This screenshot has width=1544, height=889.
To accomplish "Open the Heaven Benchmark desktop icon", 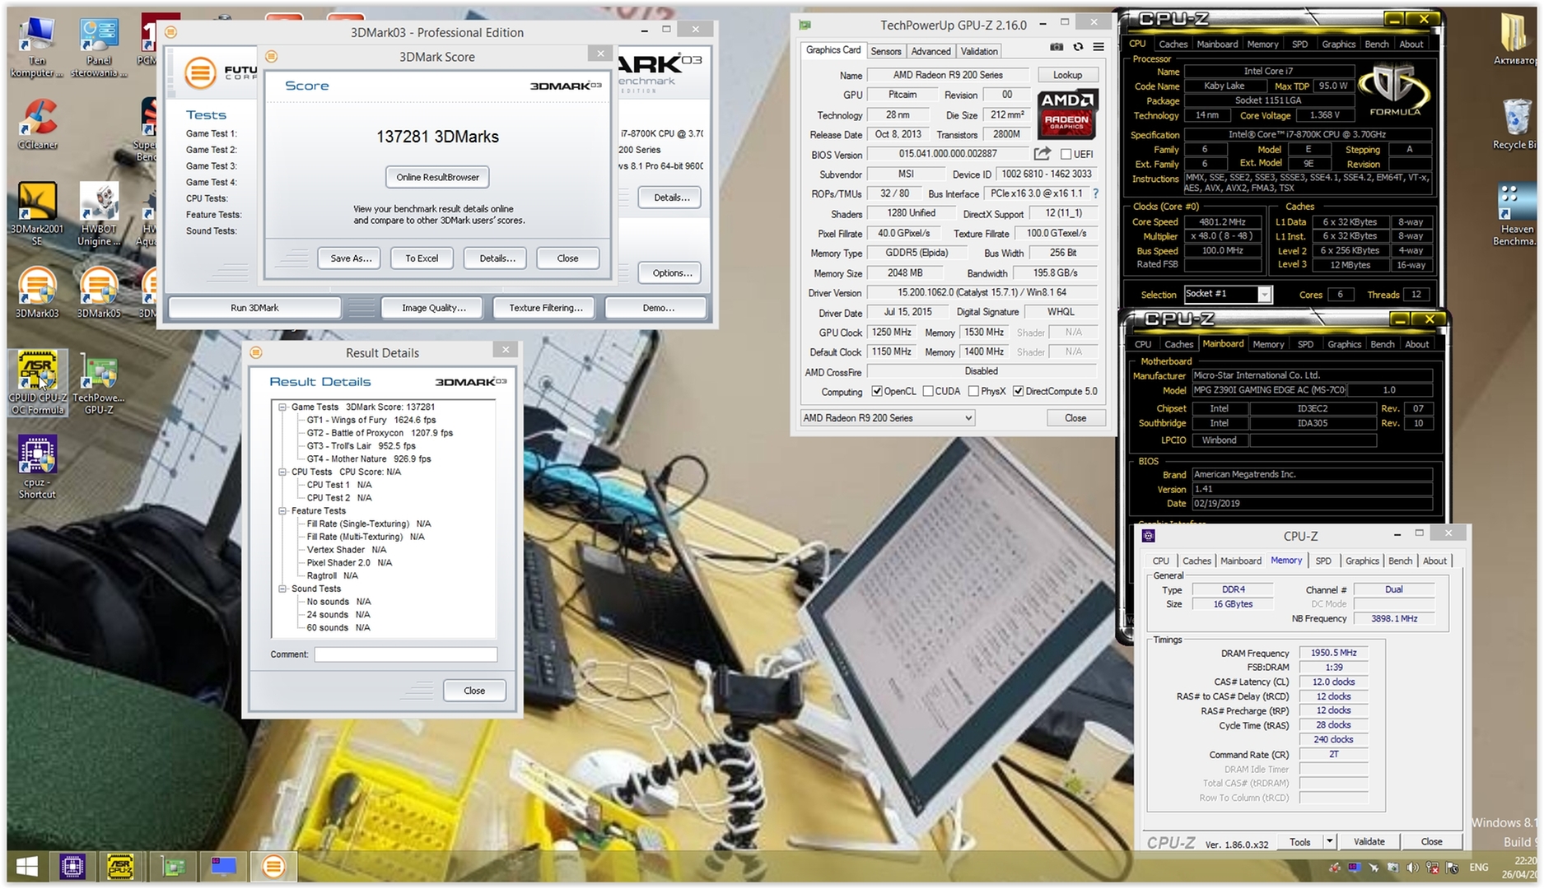I will coord(1517,214).
